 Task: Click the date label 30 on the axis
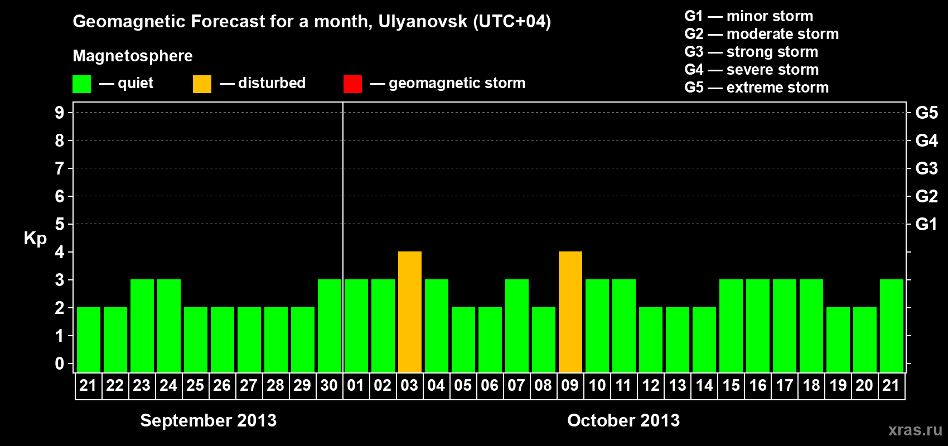pos(329,385)
